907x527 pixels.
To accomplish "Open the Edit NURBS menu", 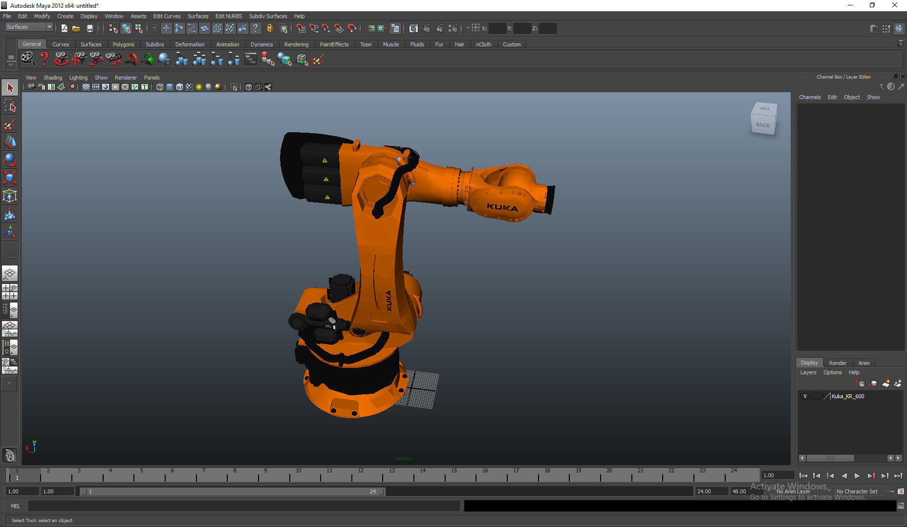I will coord(229,16).
